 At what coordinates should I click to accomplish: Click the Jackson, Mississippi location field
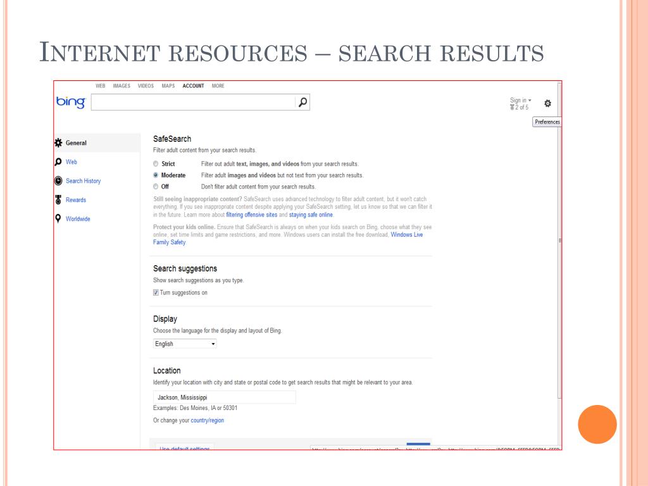click(225, 397)
